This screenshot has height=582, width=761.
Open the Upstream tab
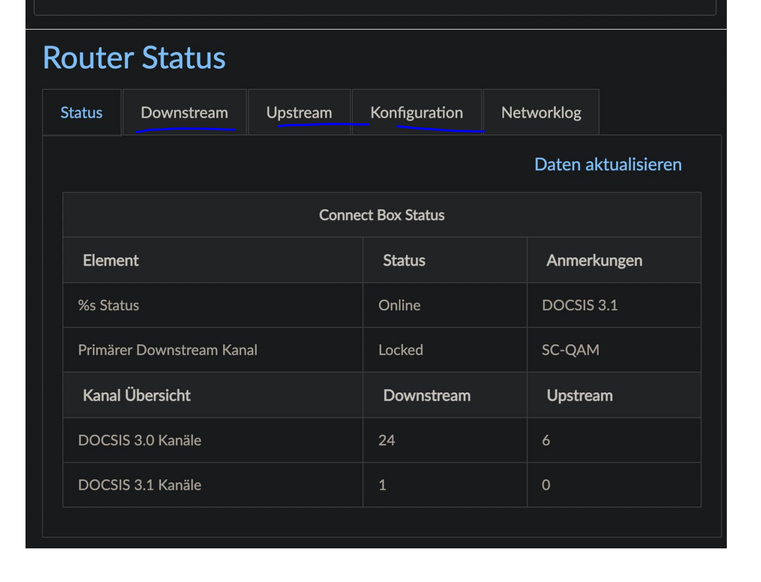coord(299,112)
